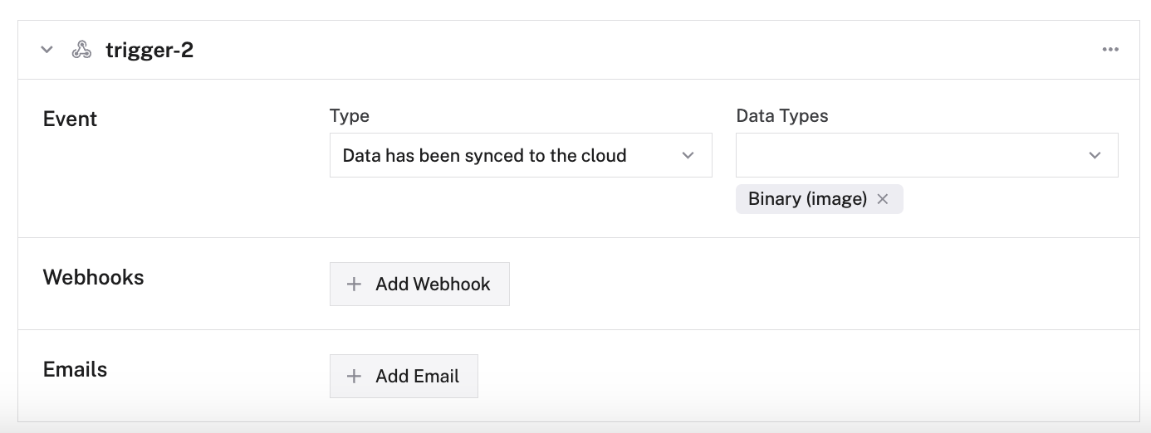1151x433 pixels.
Task: Select the Binary (image) chip label
Action: (x=807, y=199)
